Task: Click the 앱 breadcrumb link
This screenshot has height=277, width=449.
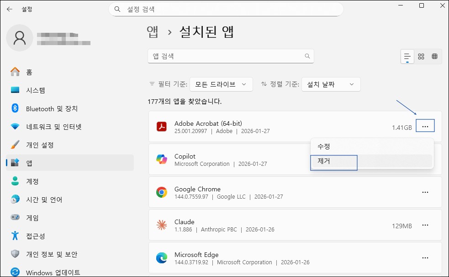Action: click(153, 32)
